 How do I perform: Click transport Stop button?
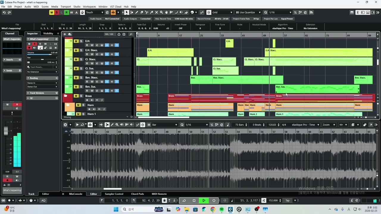194,201
